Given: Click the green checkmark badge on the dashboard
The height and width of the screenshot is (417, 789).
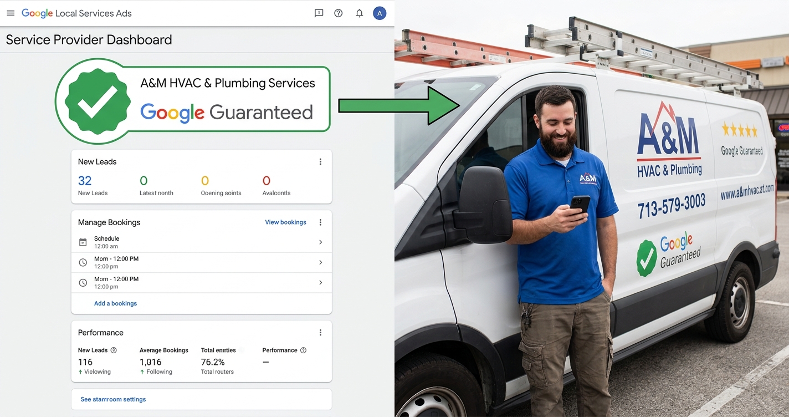Looking at the screenshot, I should pos(98,101).
